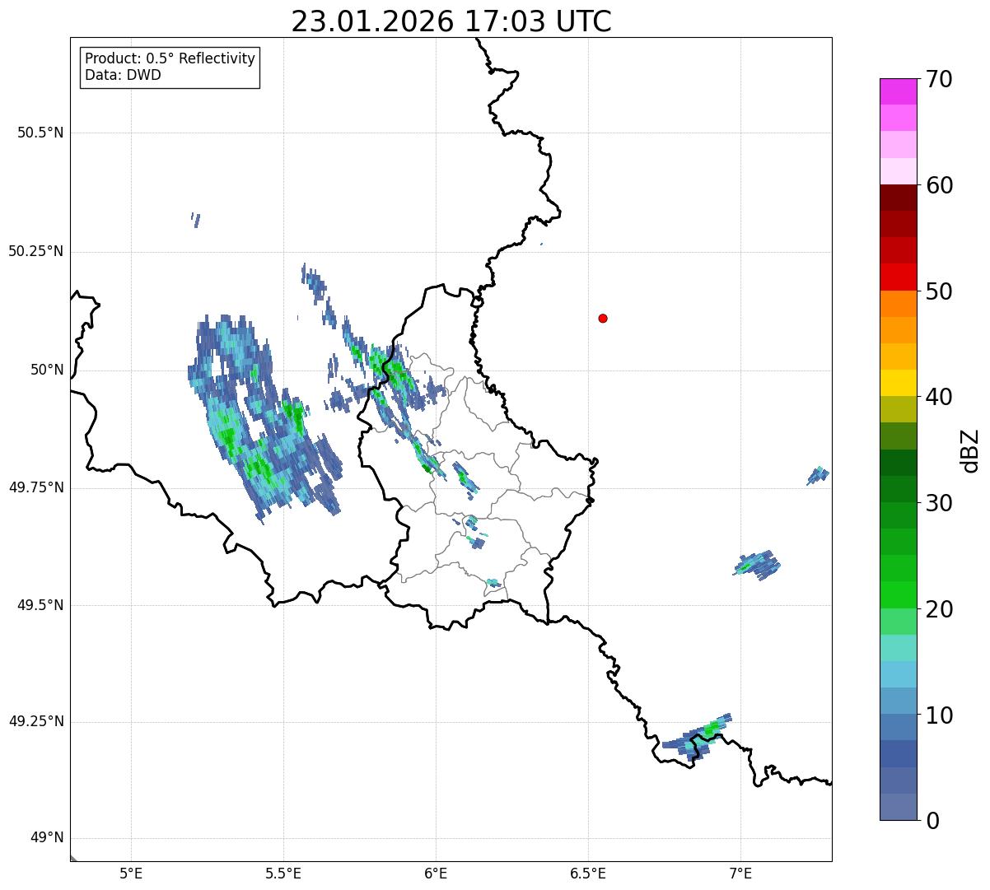This screenshot has width=990, height=890.
Task: Select the orange swatch just below 50 dBZ
Action: tap(898, 304)
